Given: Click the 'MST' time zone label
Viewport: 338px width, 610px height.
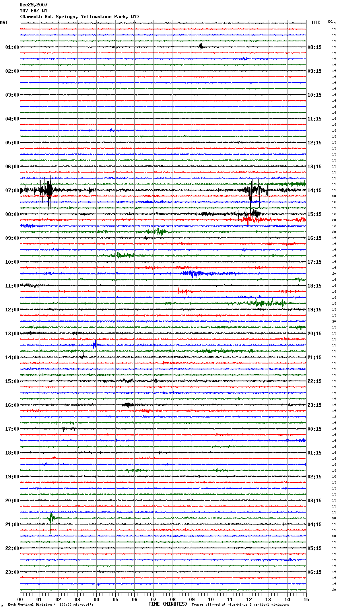Looking at the screenshot, I should (4, 23).
